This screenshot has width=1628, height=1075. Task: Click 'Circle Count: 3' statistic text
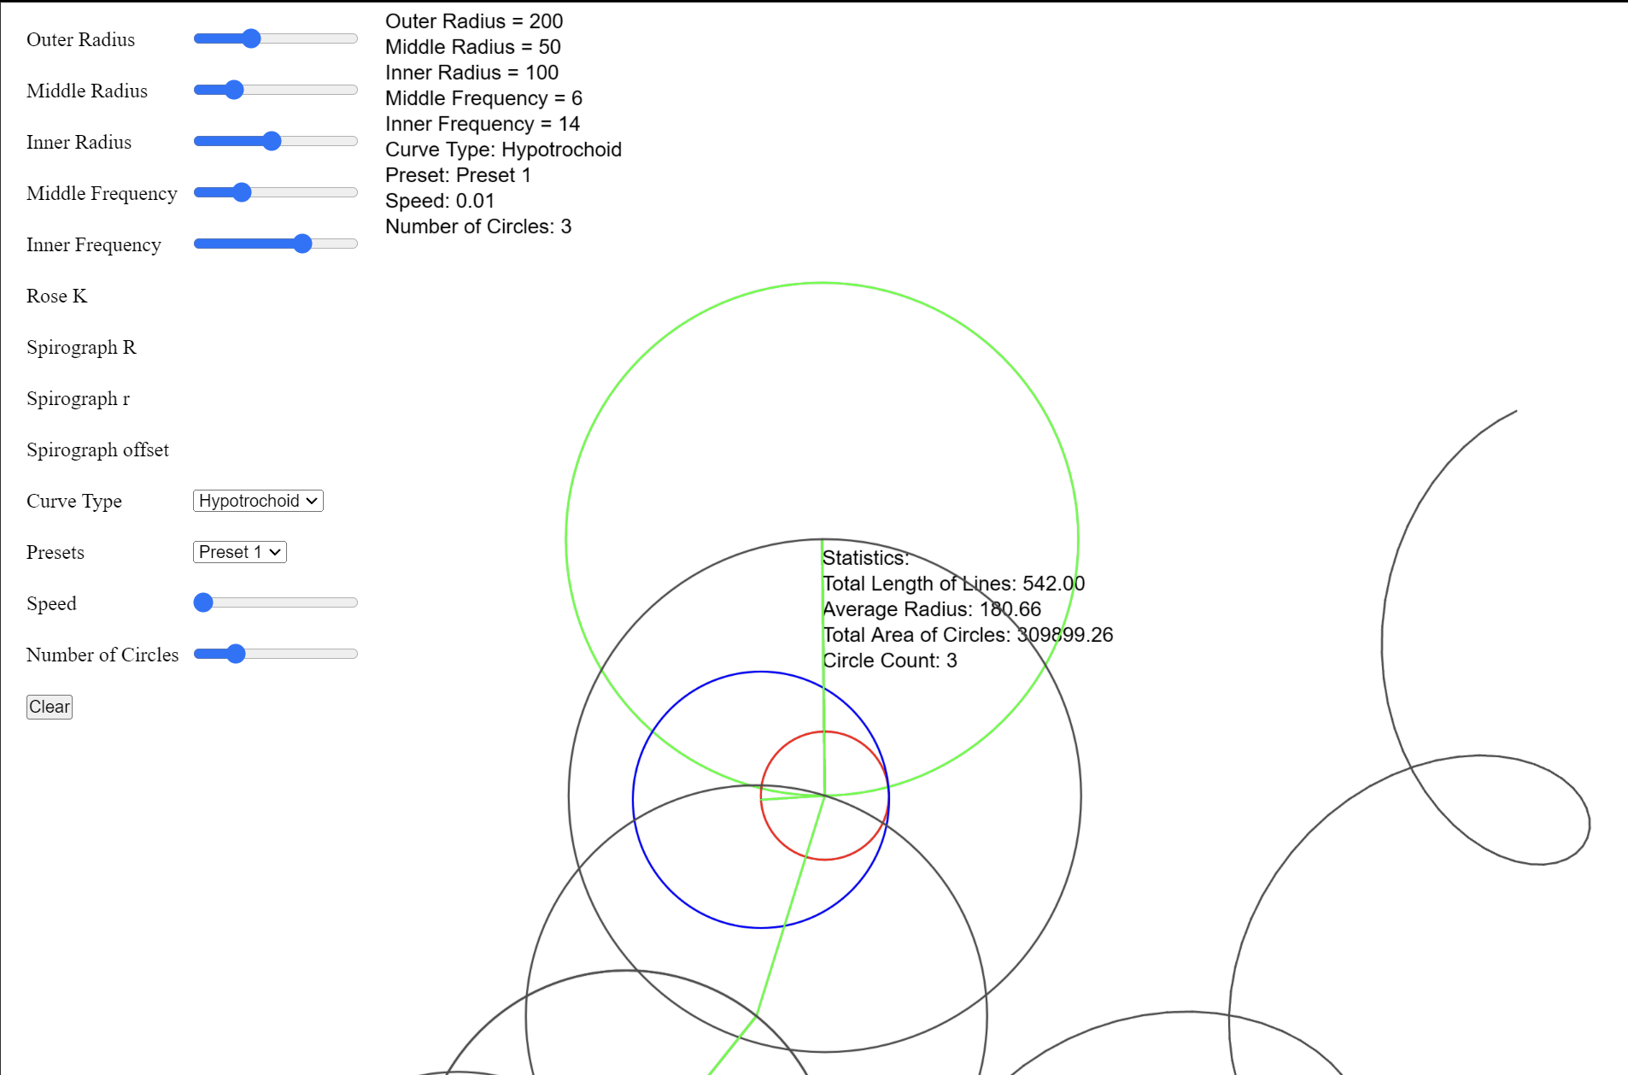[889, 661]
